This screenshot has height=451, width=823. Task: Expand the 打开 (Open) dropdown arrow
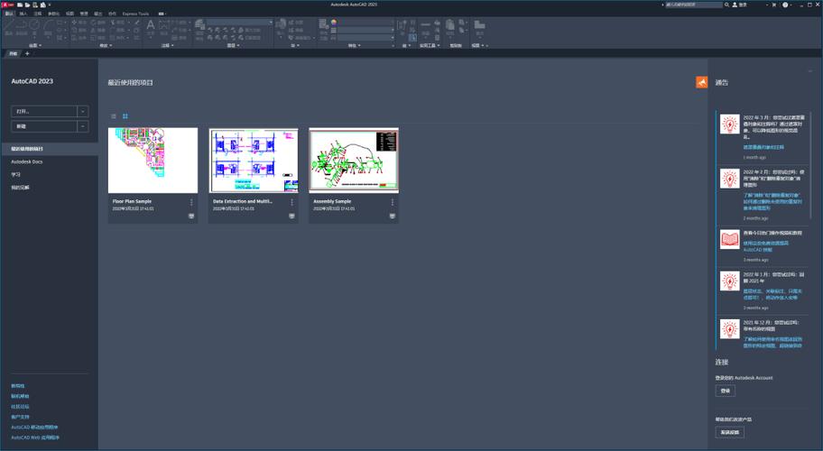coord(83,112)
